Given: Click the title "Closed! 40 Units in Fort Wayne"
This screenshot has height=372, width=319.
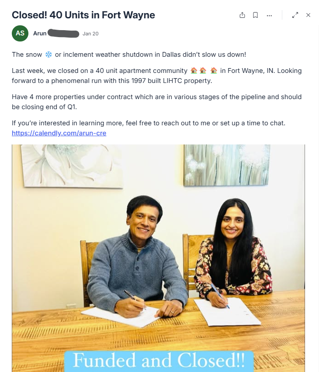Looking at the screenshot, I should 83,15.
